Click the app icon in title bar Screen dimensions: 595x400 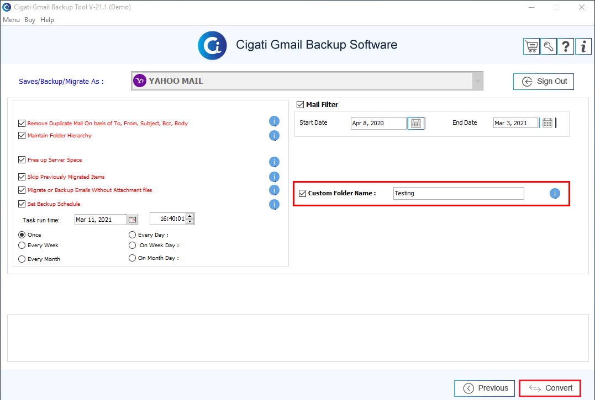(7, 7)
